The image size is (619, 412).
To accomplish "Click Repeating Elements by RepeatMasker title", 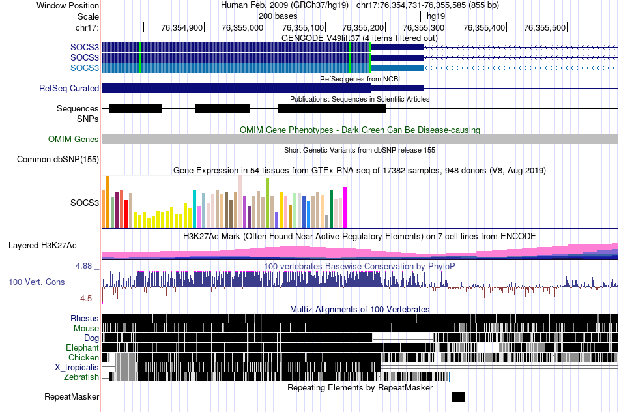I will tap(360, 387).
